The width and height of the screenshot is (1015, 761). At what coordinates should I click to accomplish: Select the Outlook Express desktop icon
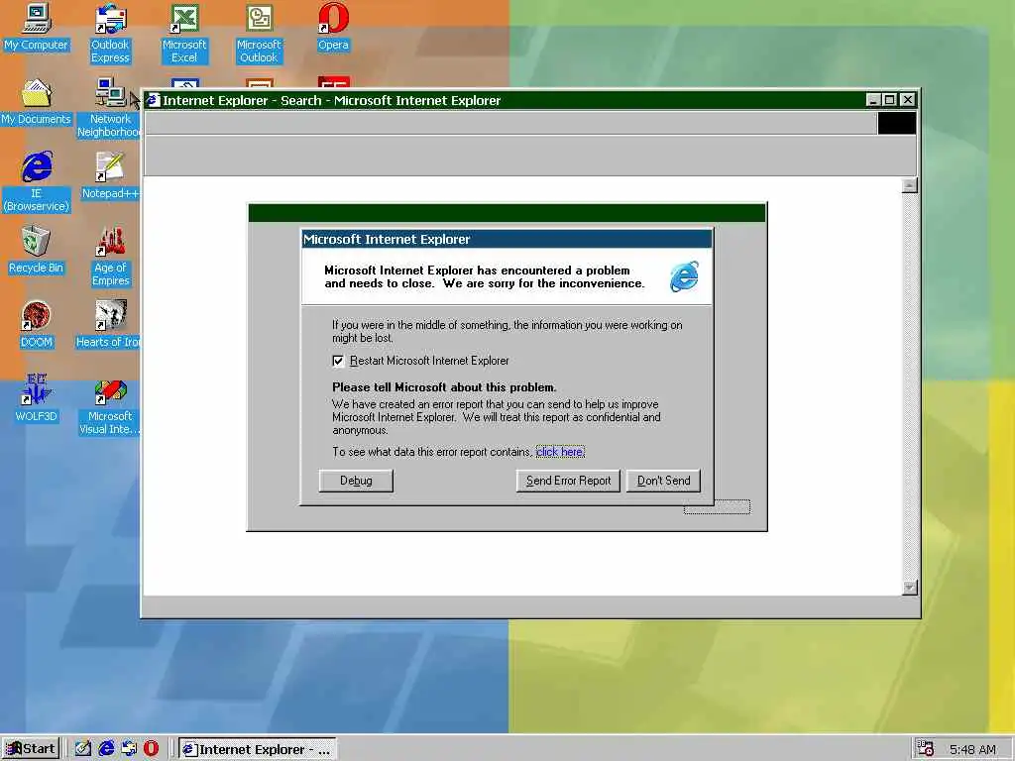(110, 34)
